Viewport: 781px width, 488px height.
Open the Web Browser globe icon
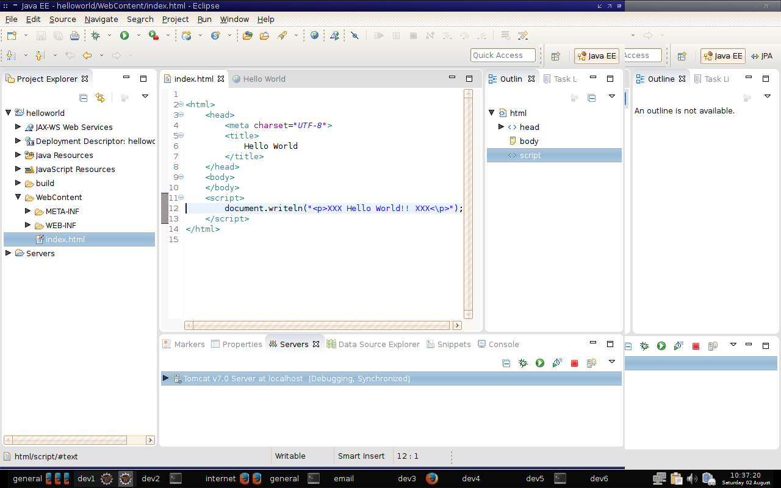click(314, 35)
